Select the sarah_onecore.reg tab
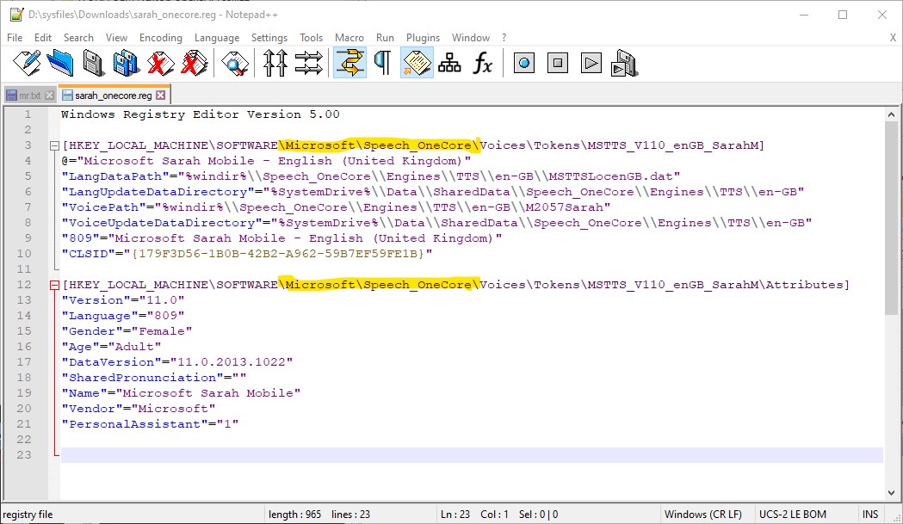903x524 pixels. pos(113,95)
